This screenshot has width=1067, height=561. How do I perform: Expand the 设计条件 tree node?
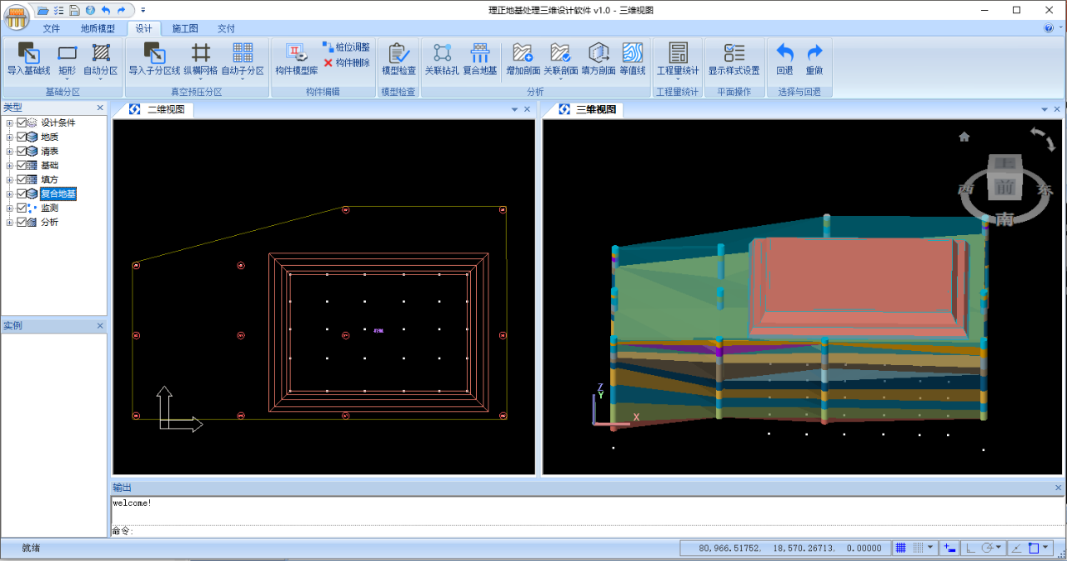point(9,123)
